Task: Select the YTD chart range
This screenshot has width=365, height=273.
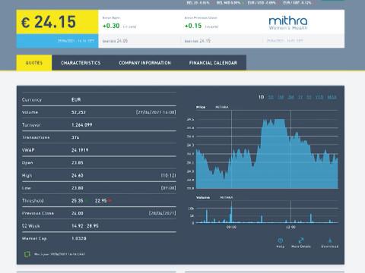Action: (x=319, y=97)
